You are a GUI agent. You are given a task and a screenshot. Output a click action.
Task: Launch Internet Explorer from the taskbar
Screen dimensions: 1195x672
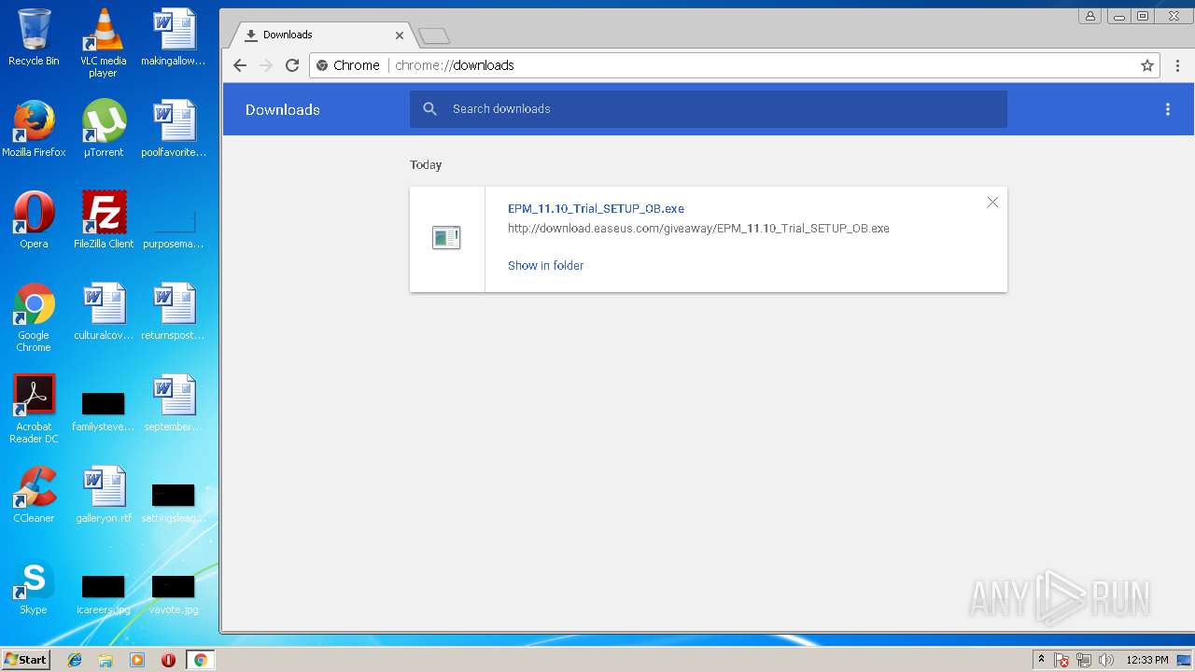click(75, 660)
